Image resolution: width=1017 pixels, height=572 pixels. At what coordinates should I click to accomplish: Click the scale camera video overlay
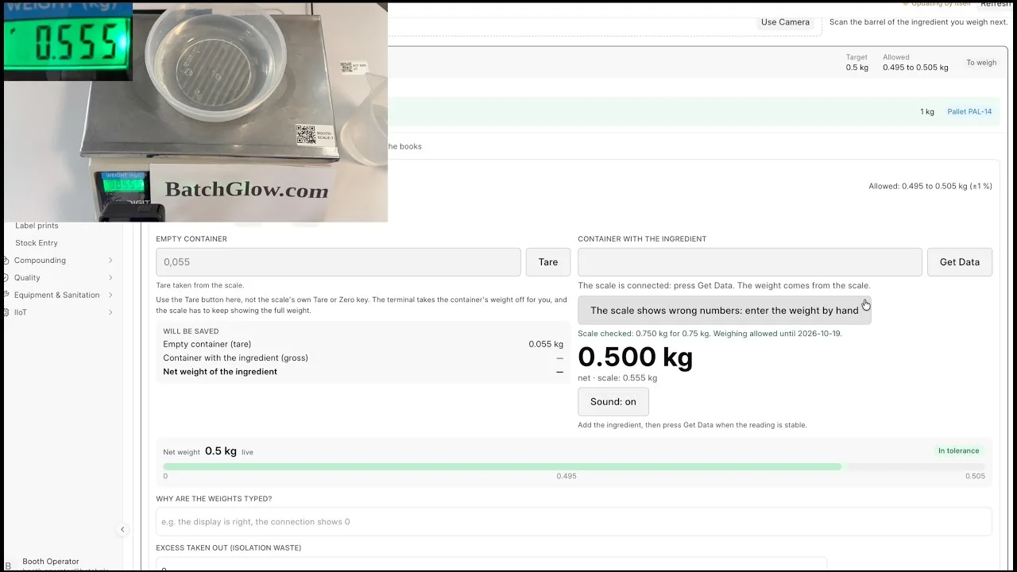(x=195, y=112)
